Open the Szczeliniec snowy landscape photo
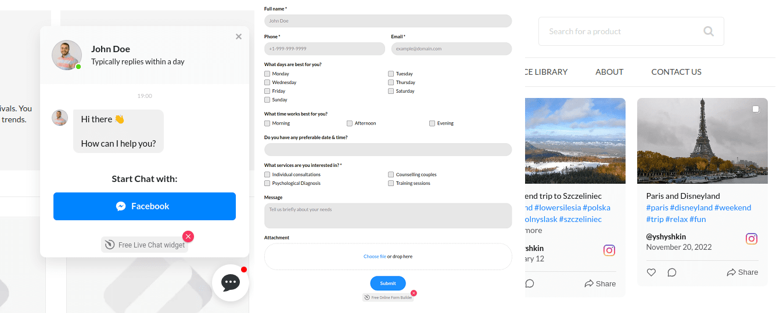Viewport: 776px width, 313px height. click(575, 141)
